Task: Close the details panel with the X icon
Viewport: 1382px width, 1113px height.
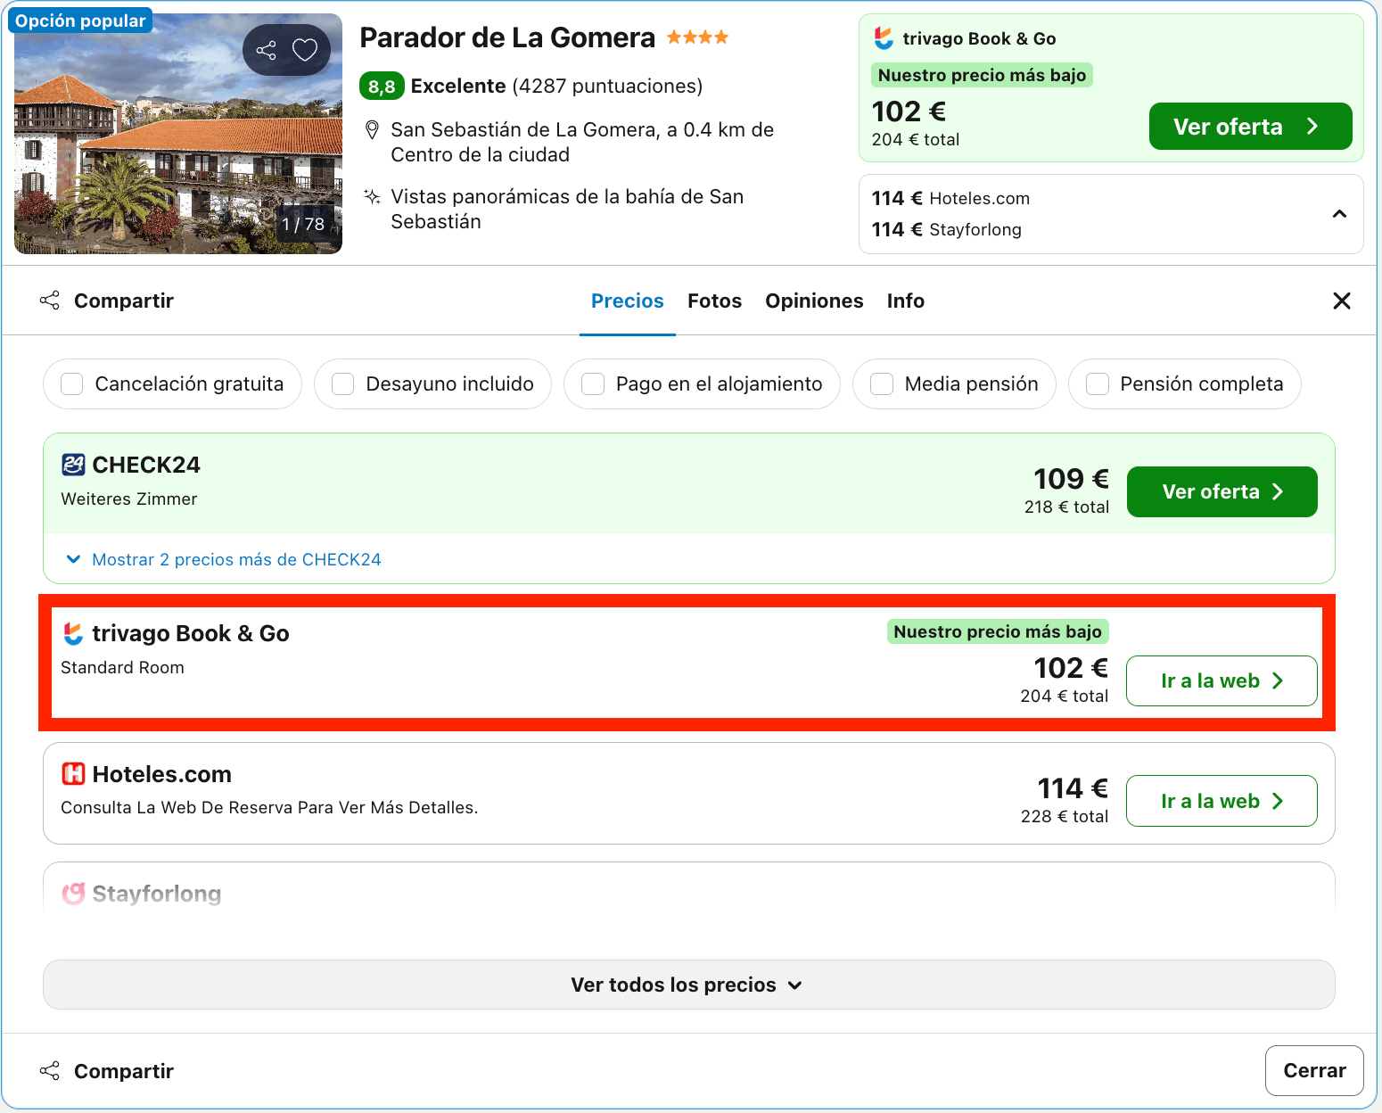Action: [1342, 301]
